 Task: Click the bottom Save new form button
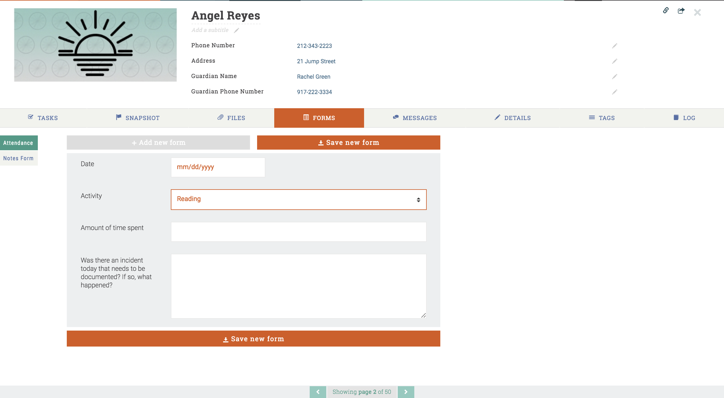tap(253, 339)
